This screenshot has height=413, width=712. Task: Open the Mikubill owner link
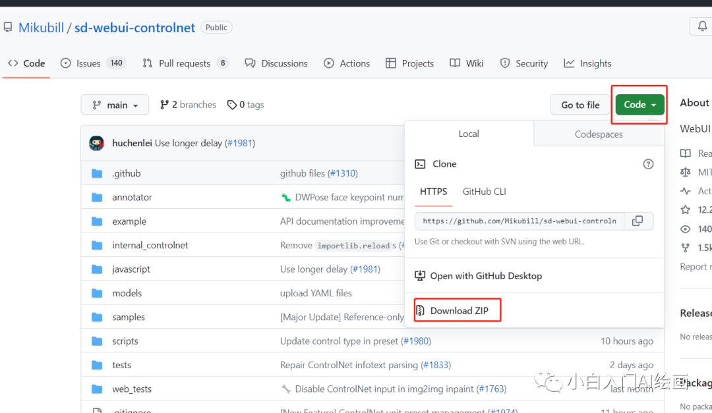(42, 28)
